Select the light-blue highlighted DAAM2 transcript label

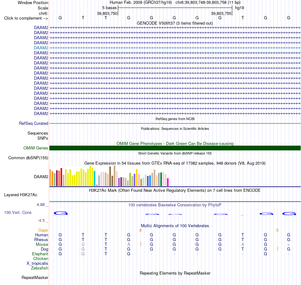point(41,48)
